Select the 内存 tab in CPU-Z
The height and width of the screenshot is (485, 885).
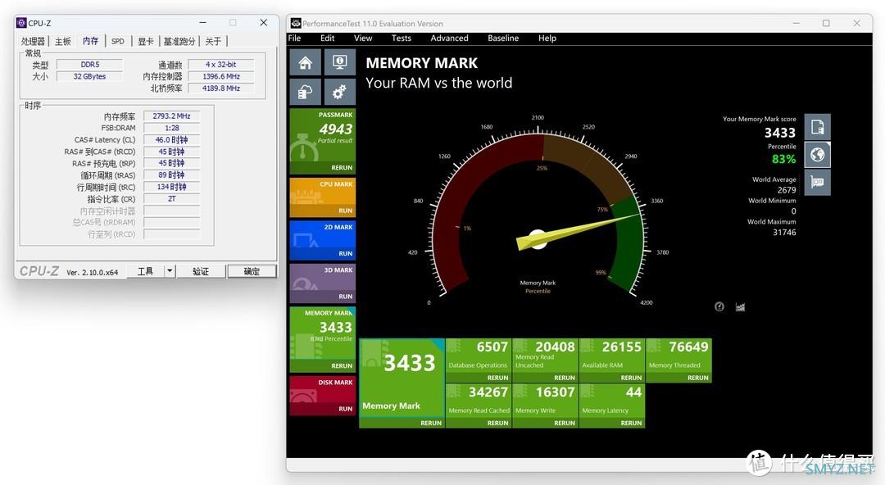click(x=90, y=41)
